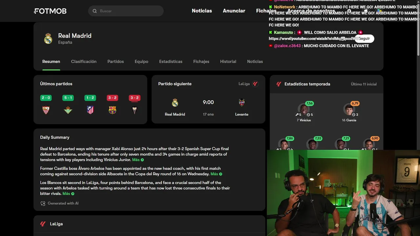
Task: Click the Levante crest in next match
Action: tap(242, 103)
